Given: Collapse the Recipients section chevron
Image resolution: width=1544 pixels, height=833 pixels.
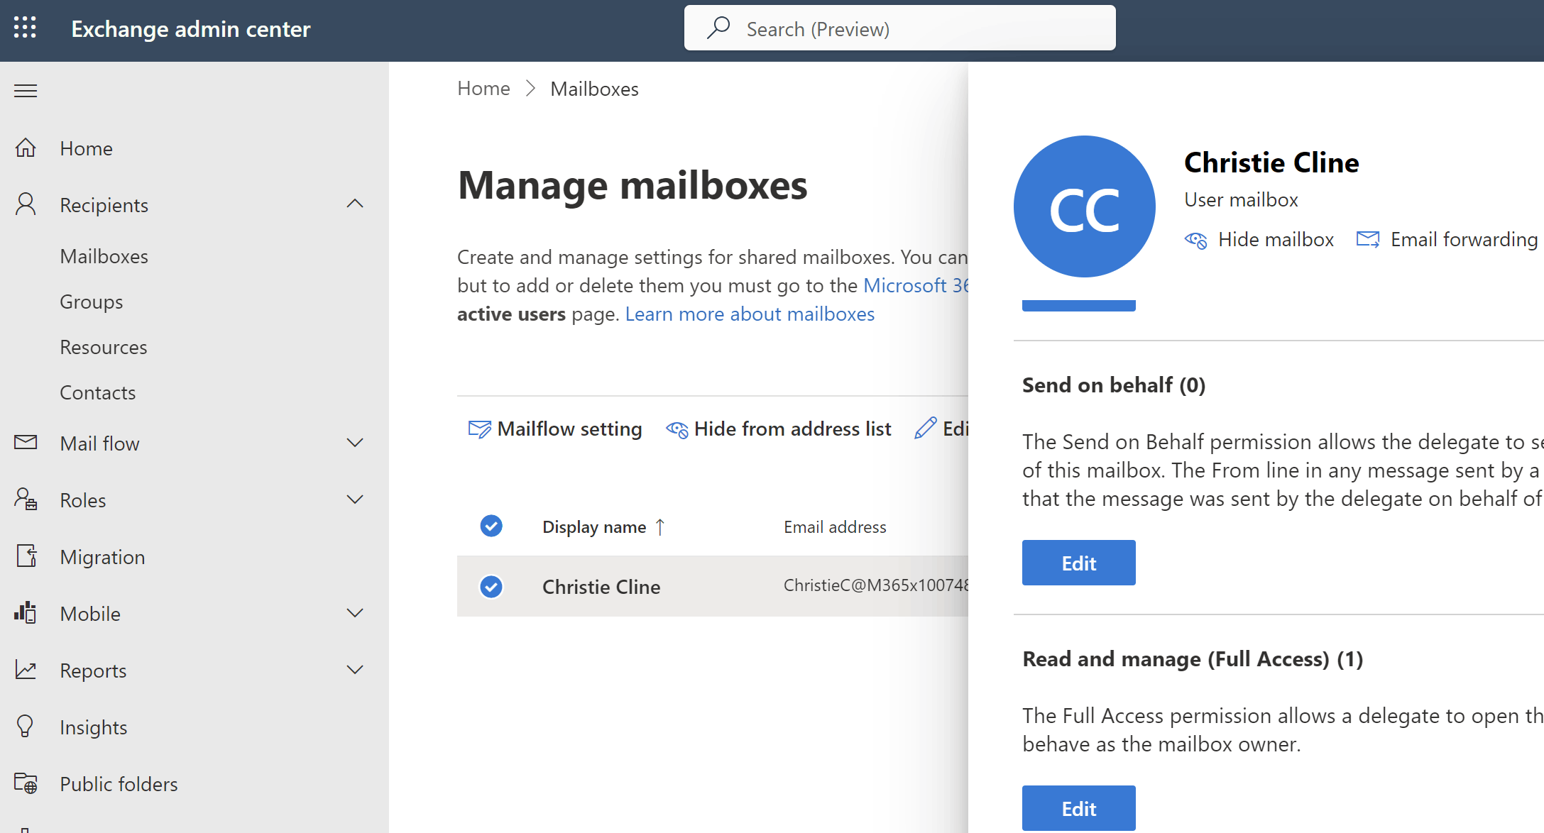Looking at the screenshot, I should [x=355, y=204].
